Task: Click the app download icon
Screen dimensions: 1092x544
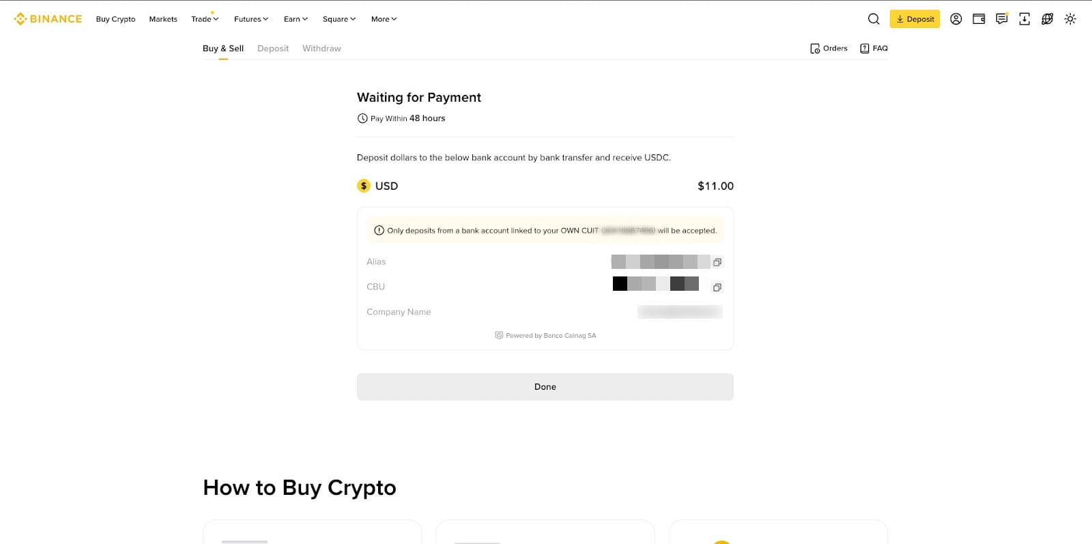Action: pos(1024,19)
